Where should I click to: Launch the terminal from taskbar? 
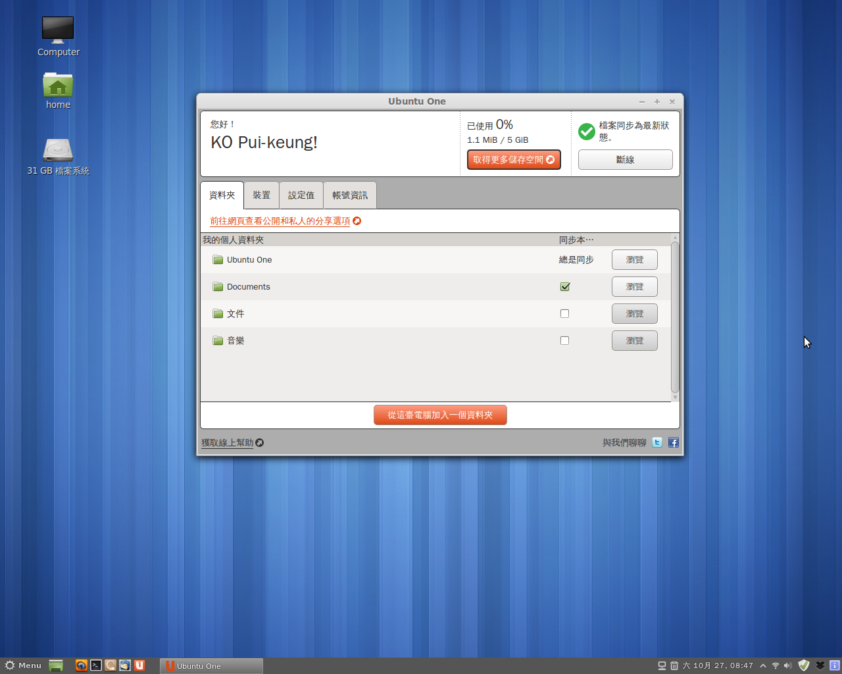click(x=96, y=665)
